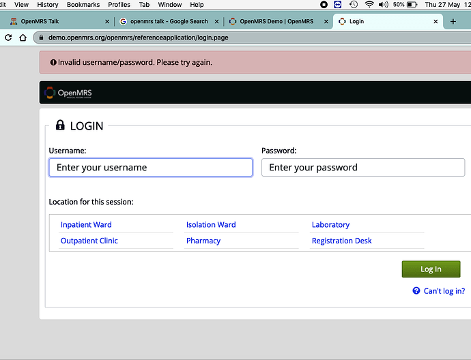Viewport: 471px width, 360px height.
Task: Open Time Machine menu bar icon
Action: point(354,5)
